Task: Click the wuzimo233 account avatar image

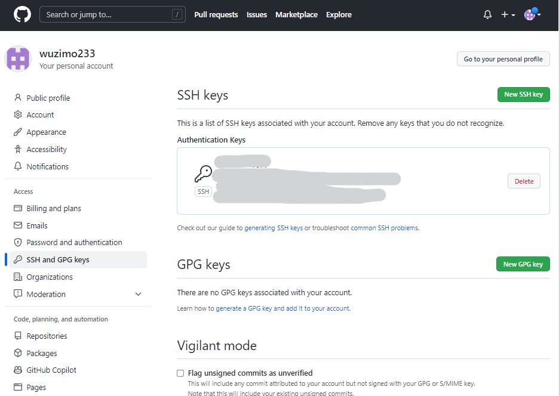Action: pos(18,59)
